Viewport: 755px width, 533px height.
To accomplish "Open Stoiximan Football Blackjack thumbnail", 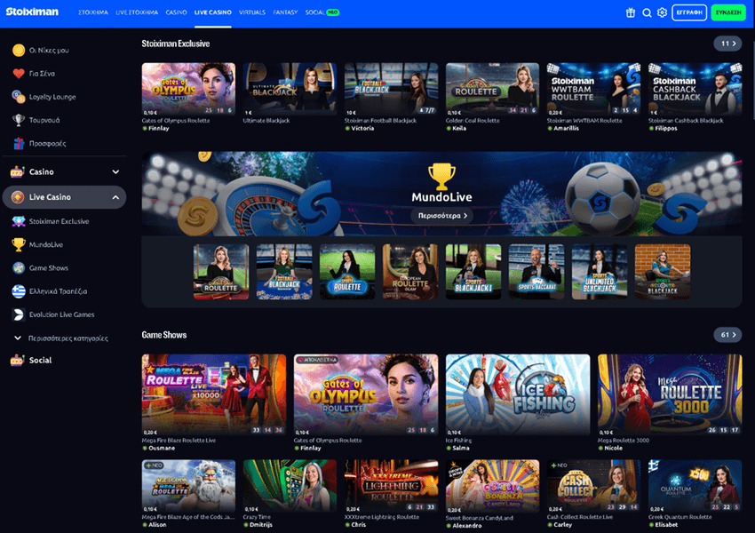I will [392, 89].
